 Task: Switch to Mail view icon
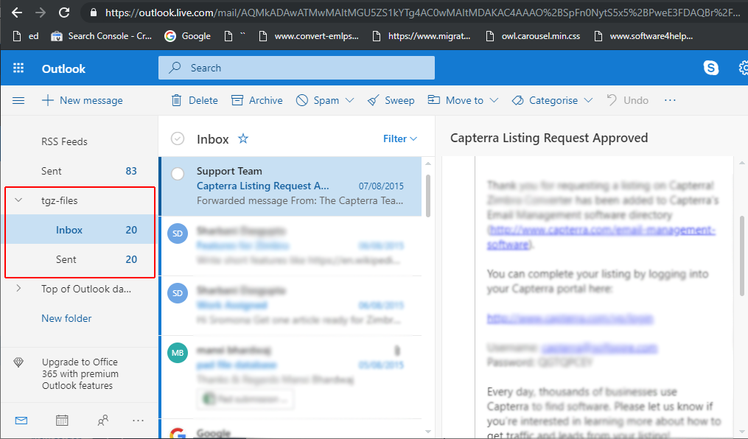click(x=21, y=420)
